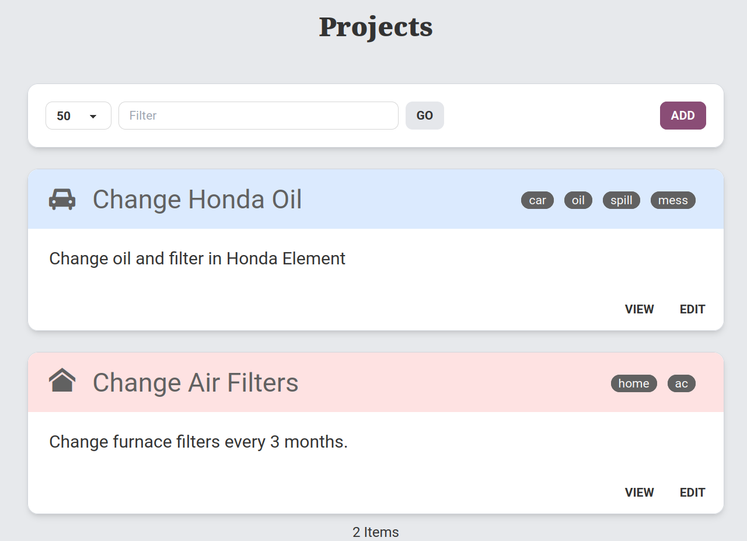This screenshot has width=747, height=541.
Task: View the Change Honda Oil project
Action: tap(639, 309)
